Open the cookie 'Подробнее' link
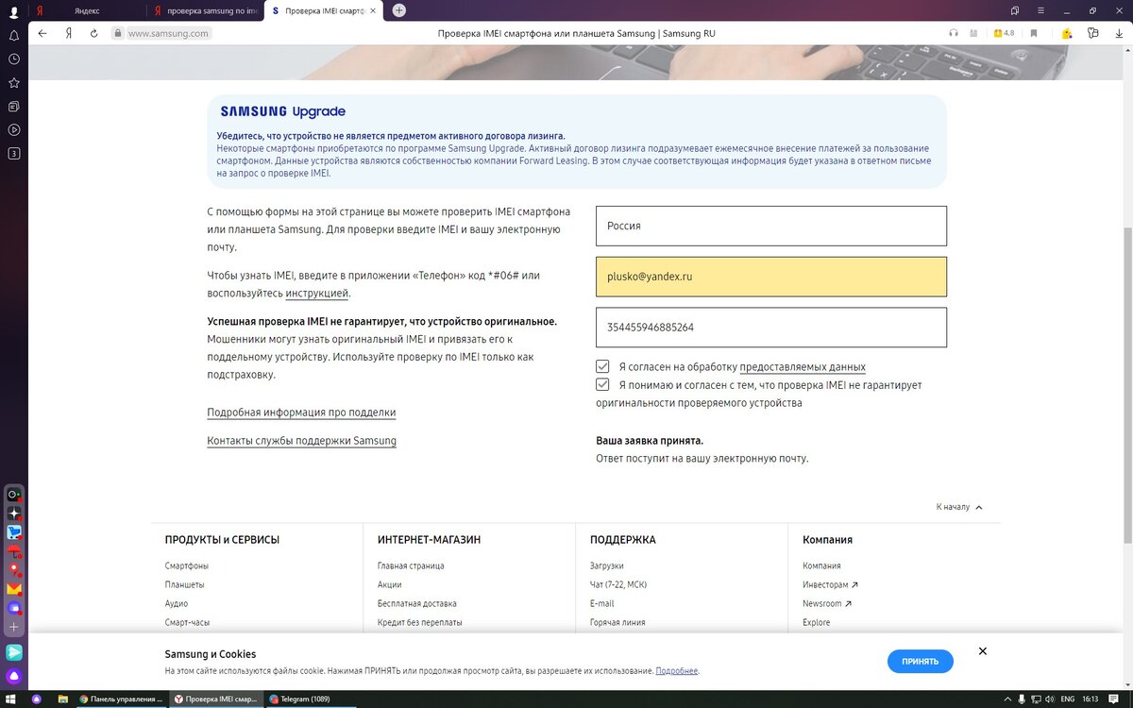Image resolution: width=1133 pixels, height=708 pixels. tap(677, 671)
